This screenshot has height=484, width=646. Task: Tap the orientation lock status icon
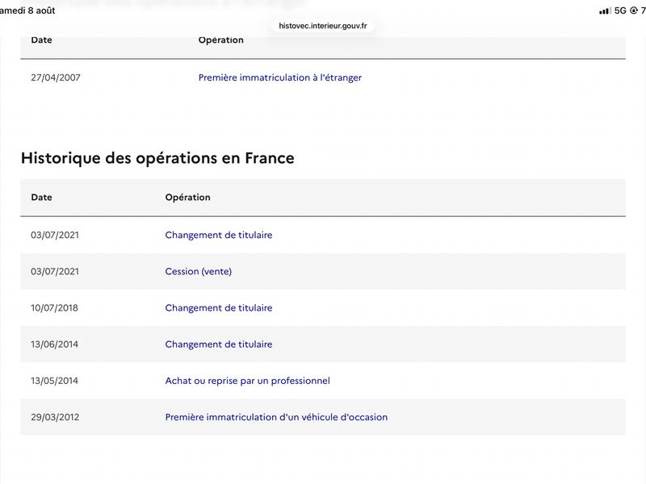click(x=634, y=10)
